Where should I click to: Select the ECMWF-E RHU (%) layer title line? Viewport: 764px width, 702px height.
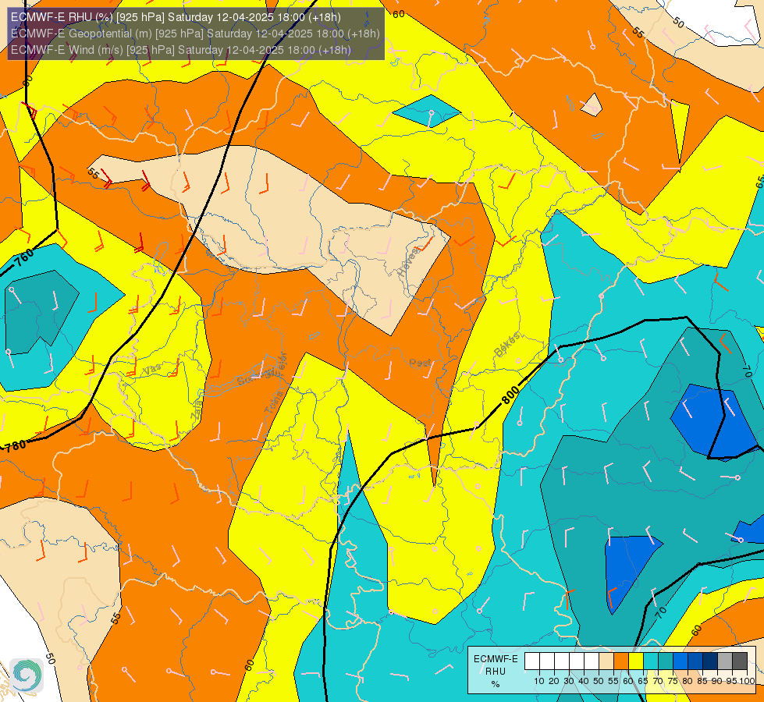click(x=176, y=17)
